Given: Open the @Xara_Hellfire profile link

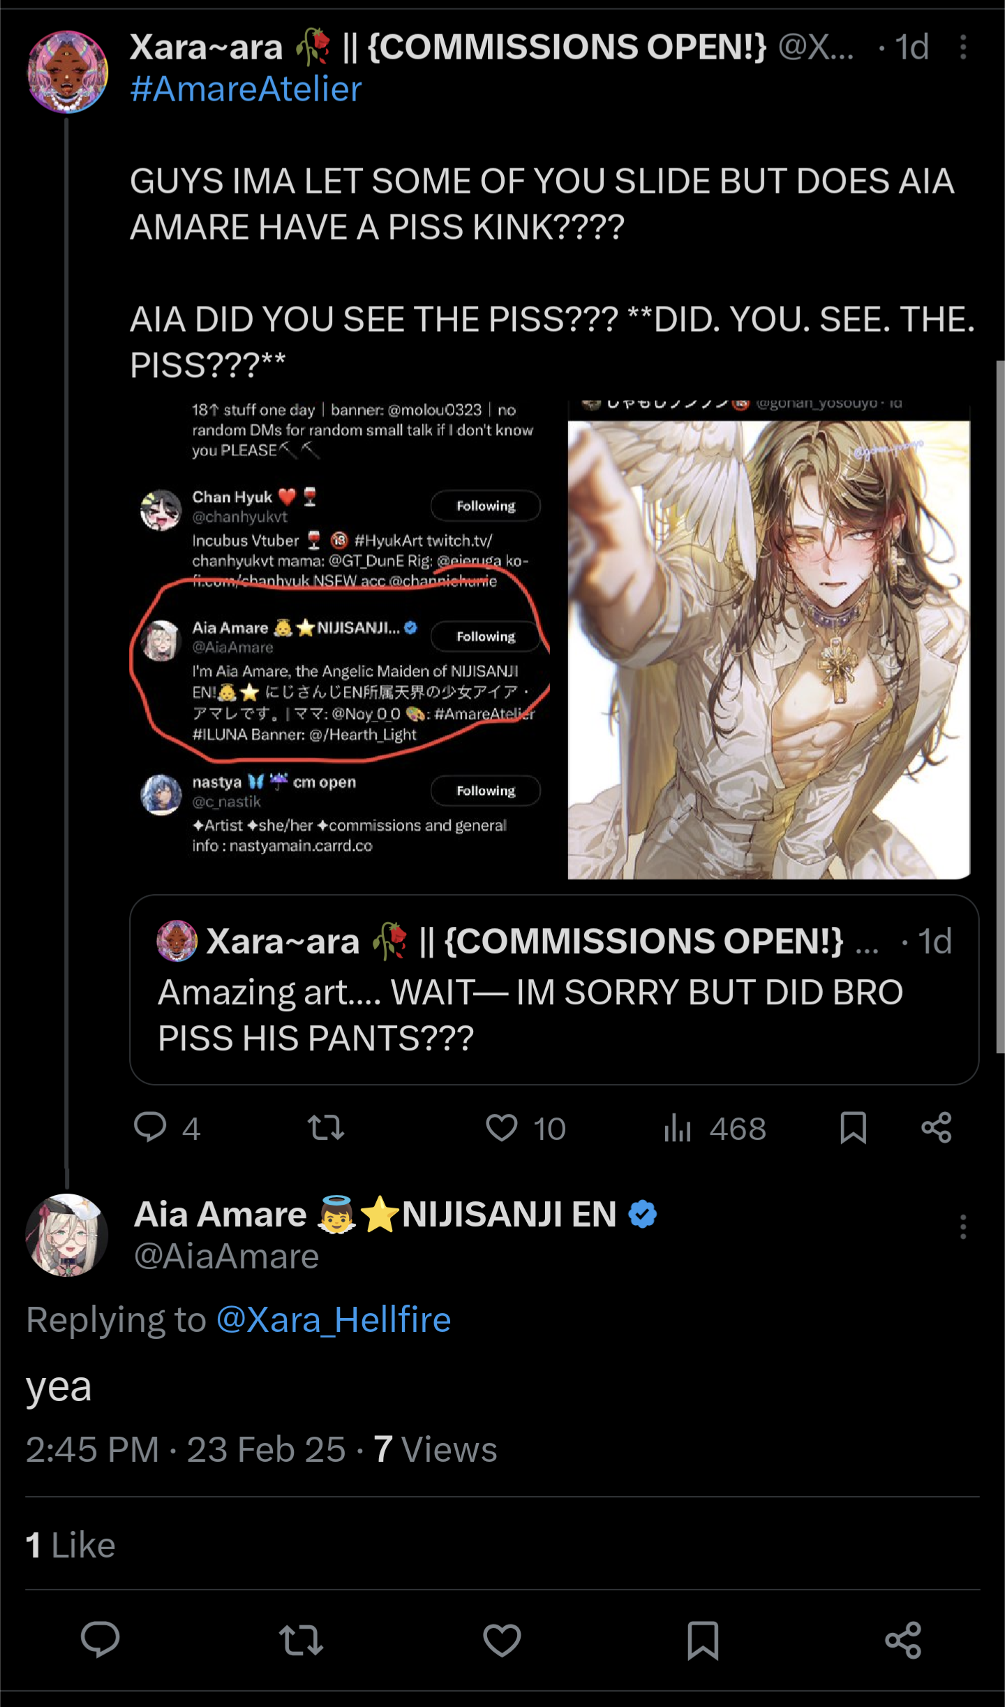Looking at the screenshot, I should [x=334, y=1319].
